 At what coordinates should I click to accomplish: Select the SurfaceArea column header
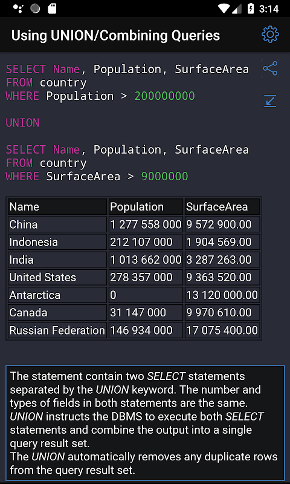(x=222, y=207)
